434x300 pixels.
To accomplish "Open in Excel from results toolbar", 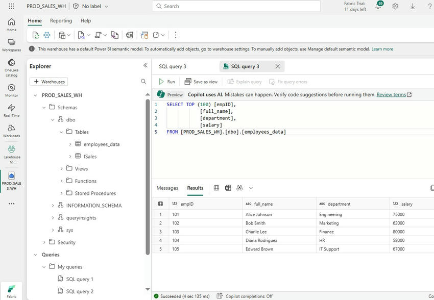I will tap(228, 188).
